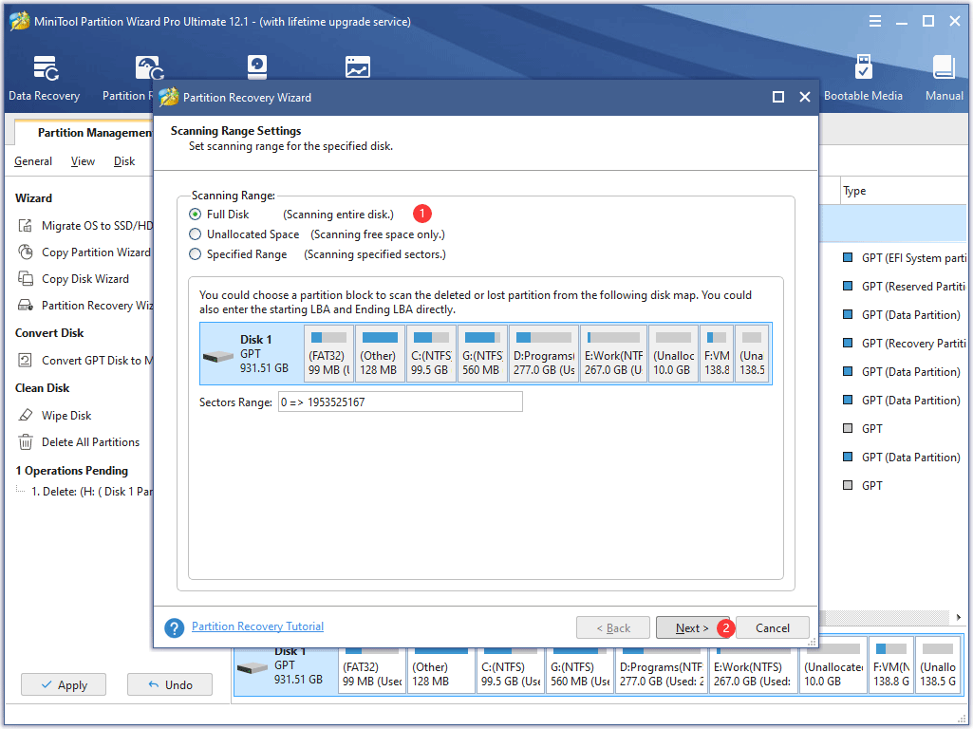973x729 pixels.
Task: Select the Unallocated Space radio option
Action: pyautogui.click(x=195, y=234)
